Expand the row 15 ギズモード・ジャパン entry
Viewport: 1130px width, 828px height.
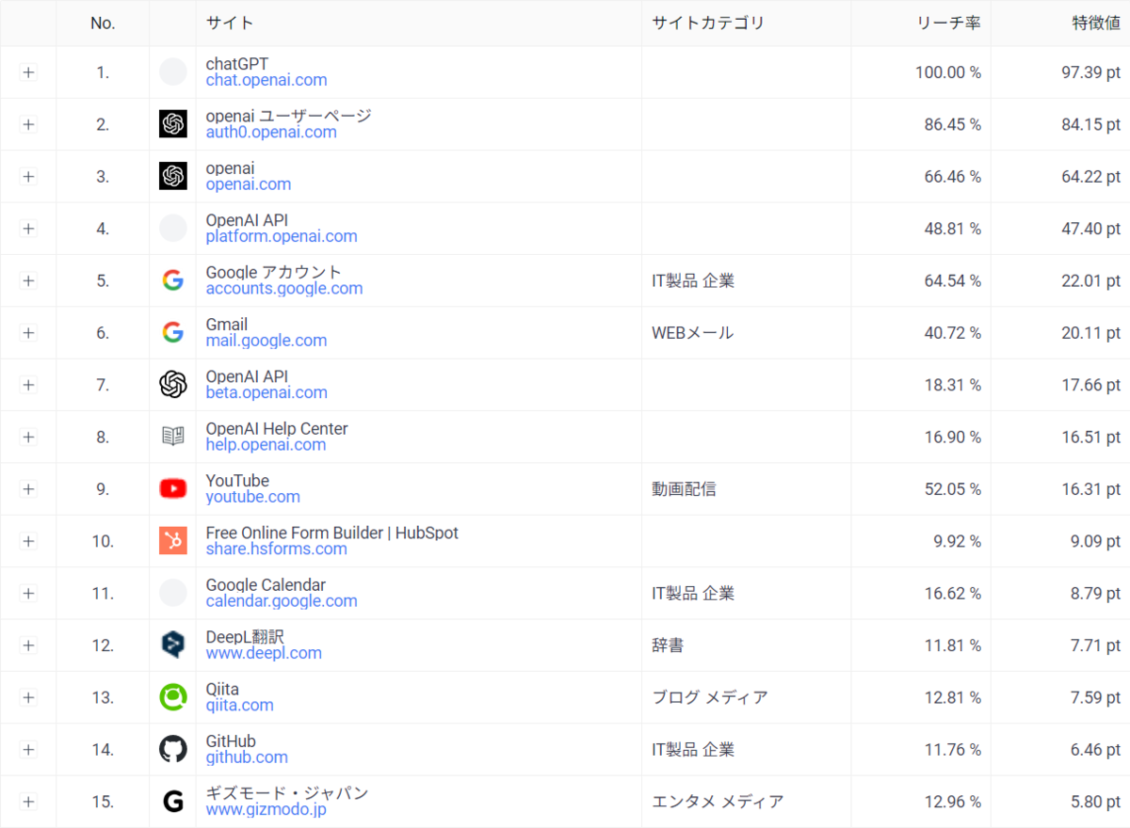pyautogui.click(x=28, y=802)
